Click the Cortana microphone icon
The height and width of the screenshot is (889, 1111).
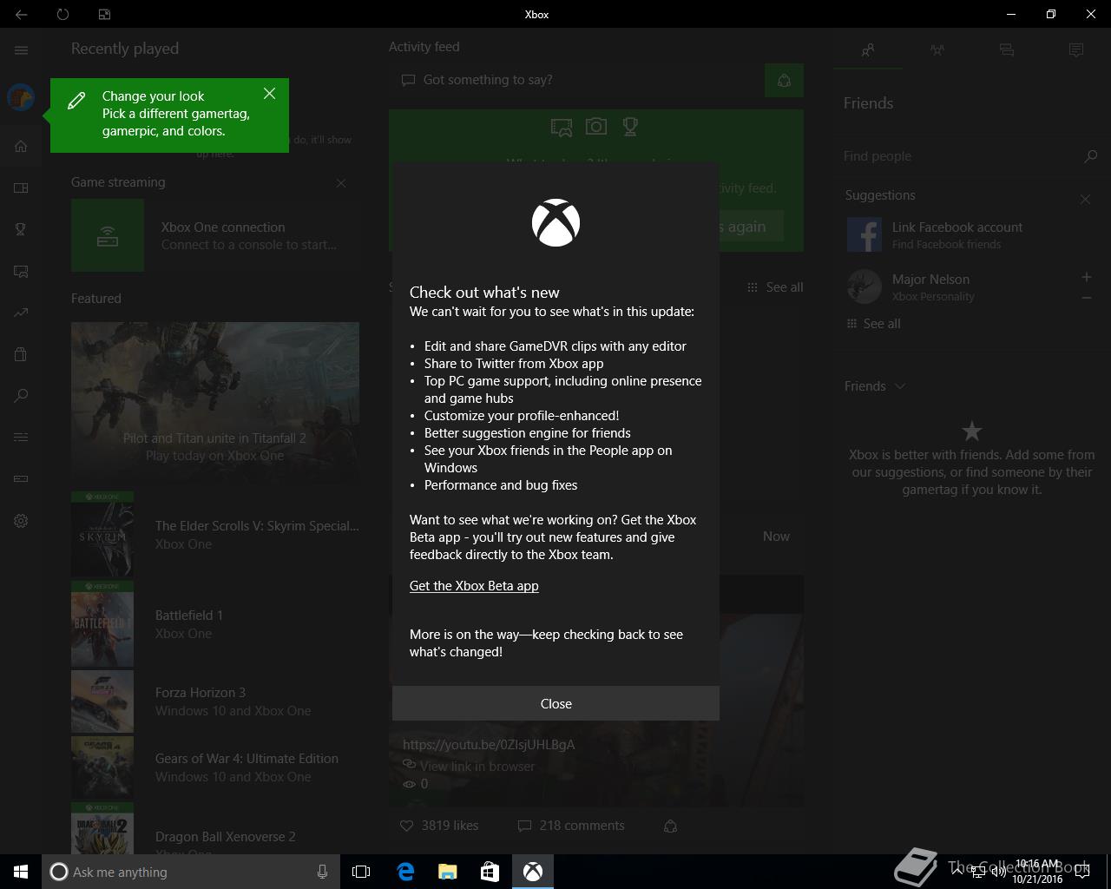[322, 872]
